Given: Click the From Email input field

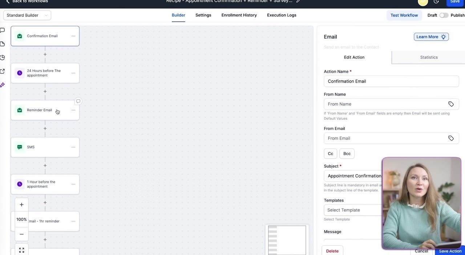Looking at the screenshot, I should pyautogui.click(x=391, y=138).
